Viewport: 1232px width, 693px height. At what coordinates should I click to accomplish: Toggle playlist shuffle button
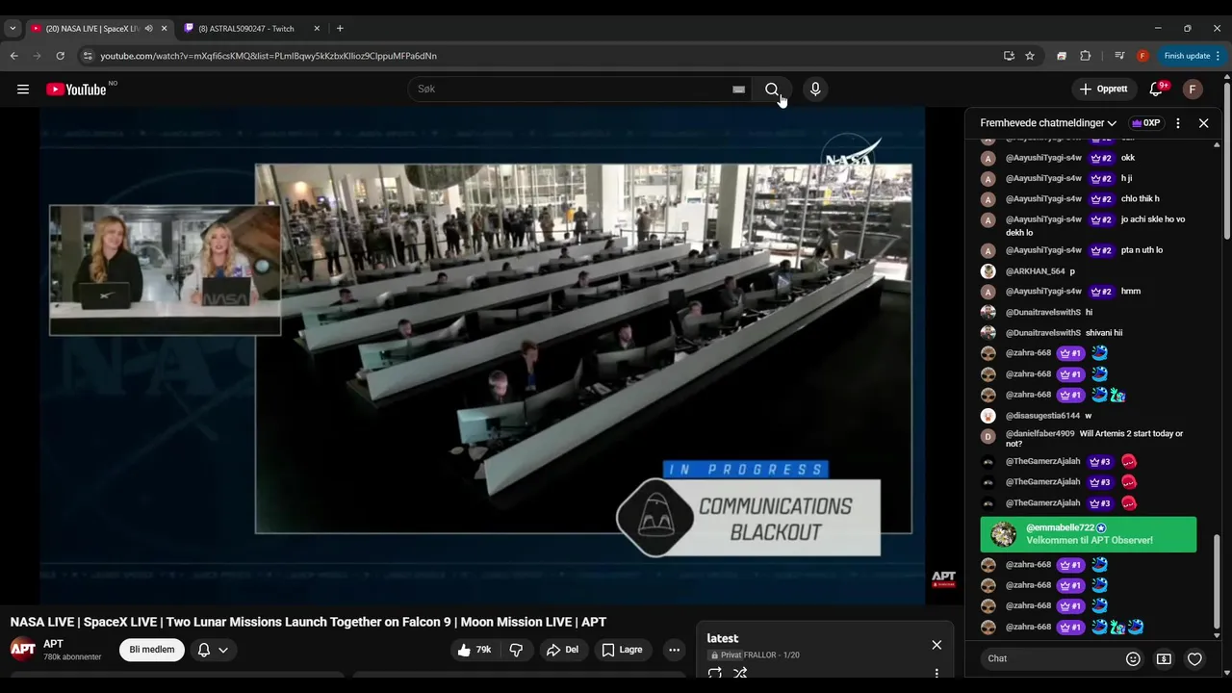point(740,674)
